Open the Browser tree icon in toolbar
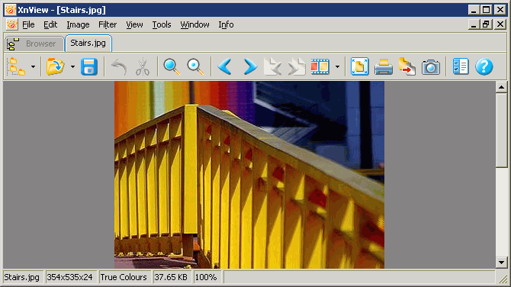This screenshot has width=511, height=287. [17, 66]
